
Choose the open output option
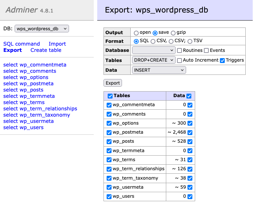(x=136, y=33)
